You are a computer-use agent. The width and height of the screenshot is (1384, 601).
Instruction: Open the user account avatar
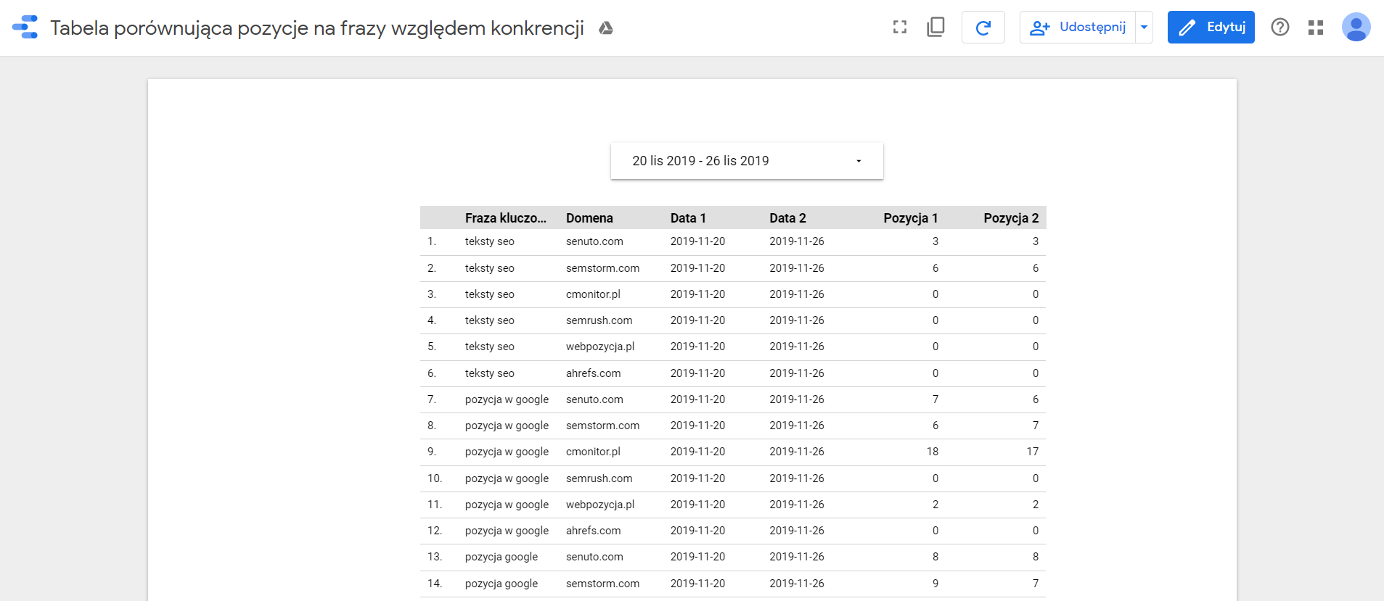coord(1356,28)
